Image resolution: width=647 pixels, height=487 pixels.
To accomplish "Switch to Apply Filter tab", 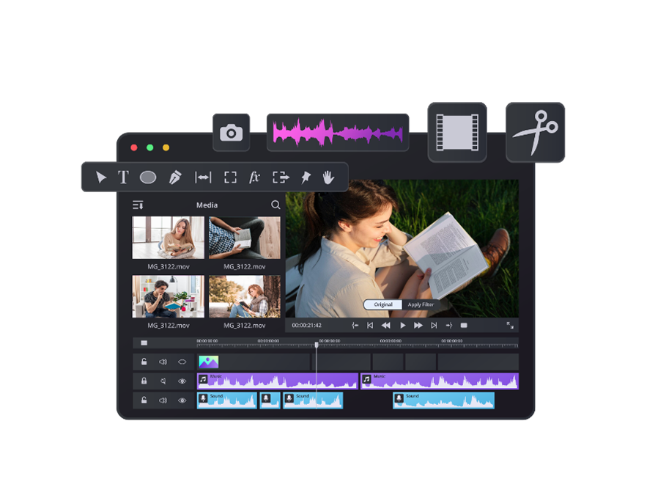I will [x=421, y=304].
